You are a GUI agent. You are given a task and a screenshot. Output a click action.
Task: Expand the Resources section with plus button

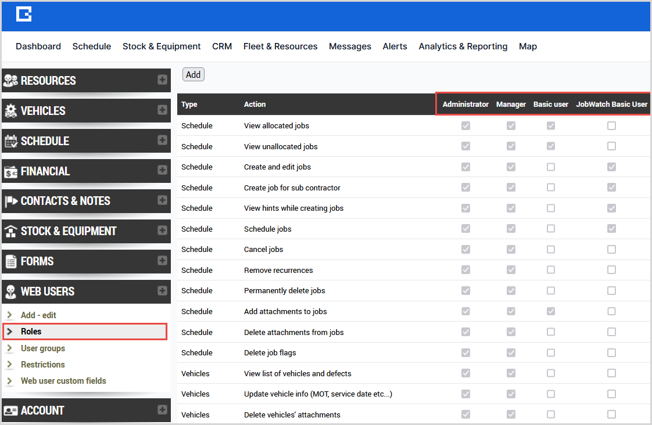(162, 80)
